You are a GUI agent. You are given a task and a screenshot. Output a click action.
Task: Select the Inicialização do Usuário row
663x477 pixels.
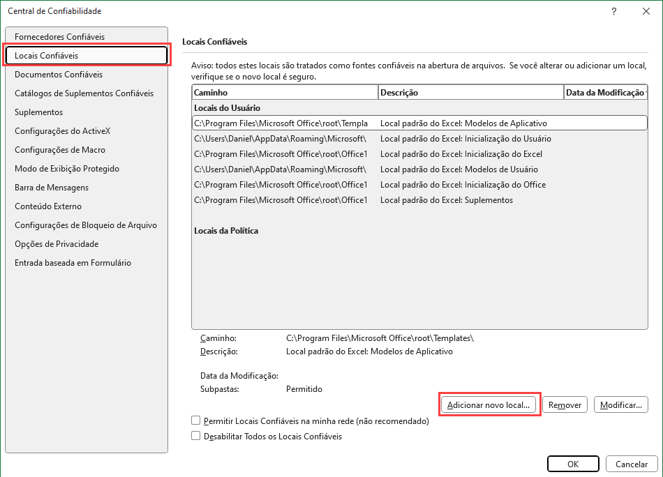pos(419,139)
